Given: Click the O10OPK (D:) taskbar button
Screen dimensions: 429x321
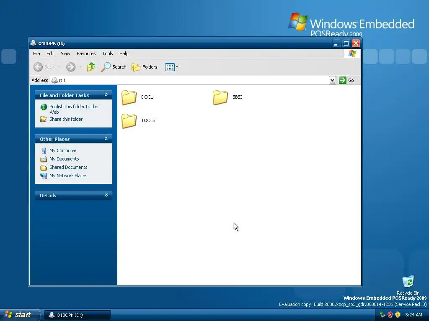Looking at the screenshot, I should [x=78, y=315].
